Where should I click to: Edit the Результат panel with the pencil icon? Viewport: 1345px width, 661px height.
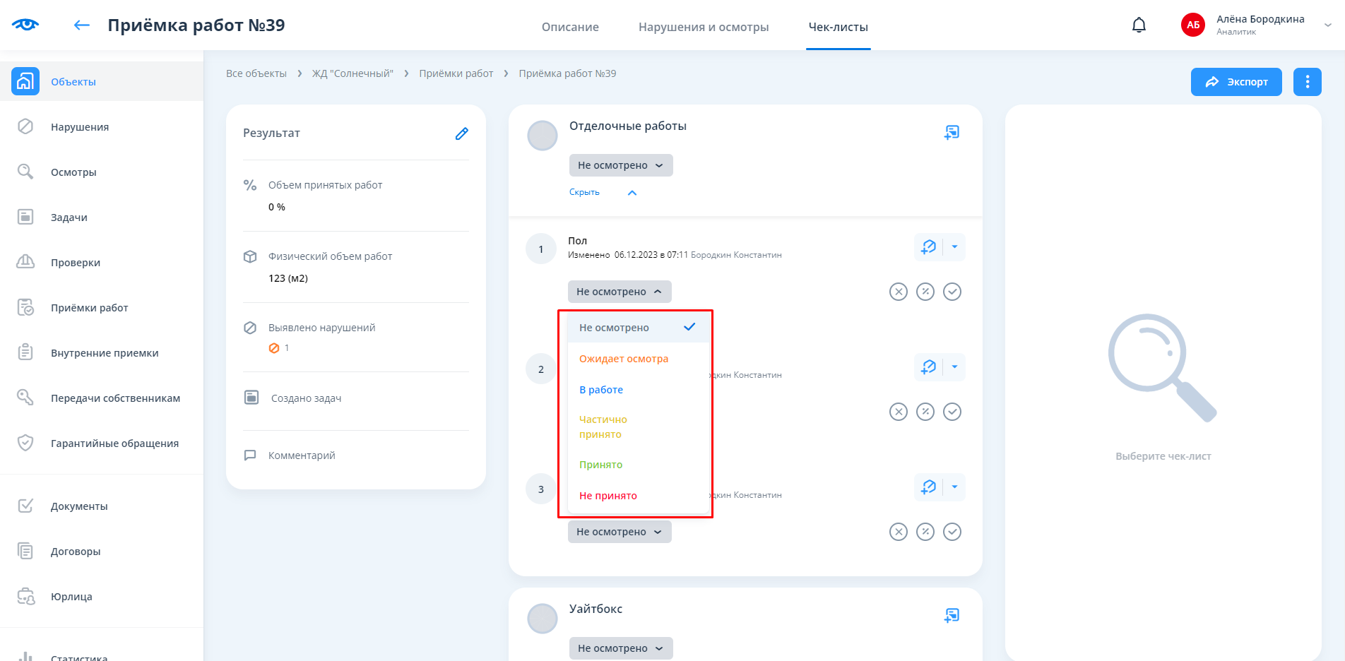click(461, 133)
